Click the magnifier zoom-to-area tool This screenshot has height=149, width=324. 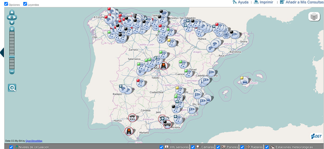point(12,88)
